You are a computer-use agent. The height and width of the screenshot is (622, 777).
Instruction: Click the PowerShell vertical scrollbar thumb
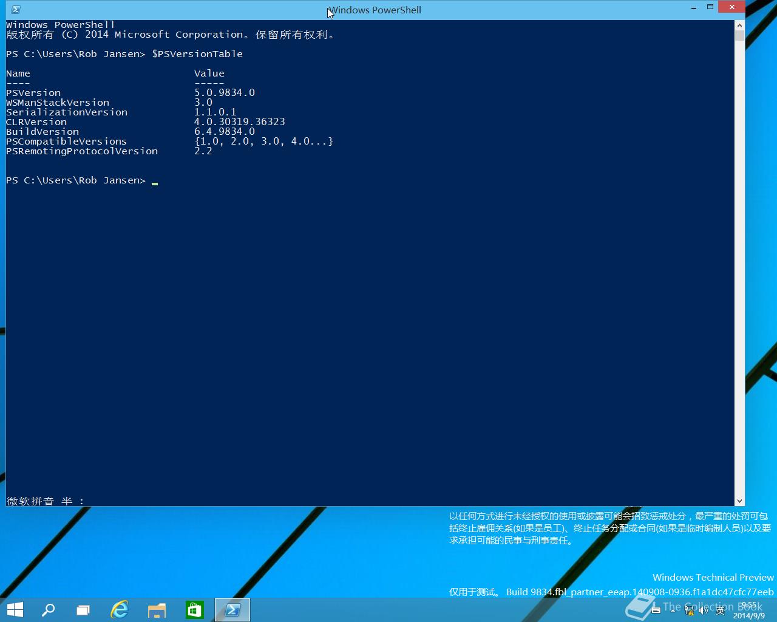pos(739,36)
